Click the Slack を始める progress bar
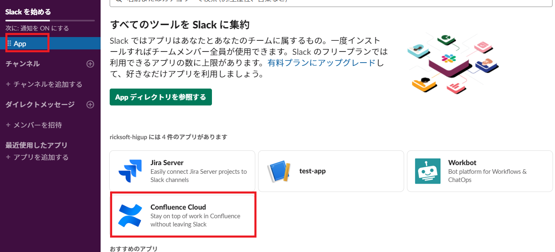555x252 pixels. tap(50, 20)
